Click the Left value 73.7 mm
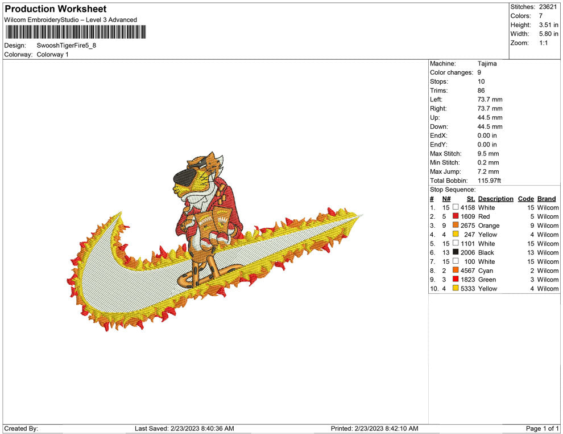 [490, 100]
